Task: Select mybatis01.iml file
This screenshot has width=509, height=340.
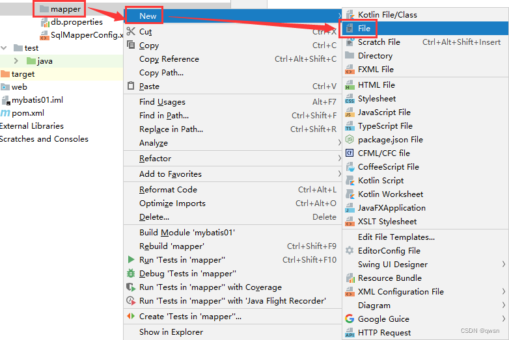Action: (32, 100)
